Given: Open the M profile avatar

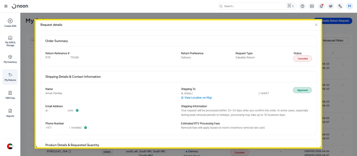Looking at the screenshot, I should [349, 6].
